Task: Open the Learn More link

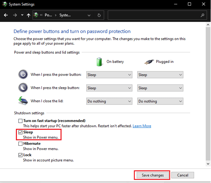Action: tap(142, 126)
